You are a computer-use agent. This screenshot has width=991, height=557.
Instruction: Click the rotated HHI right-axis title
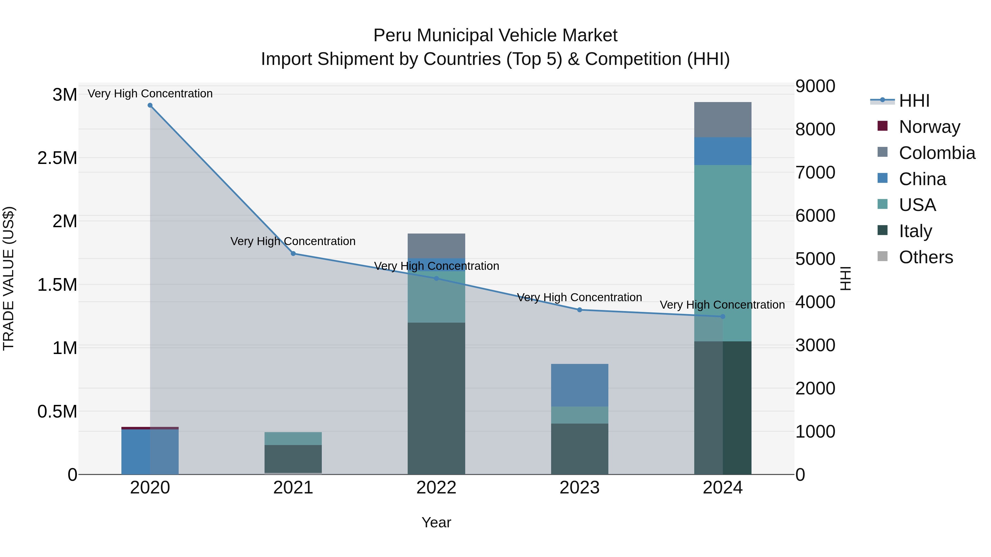click(x=846, y=278)
